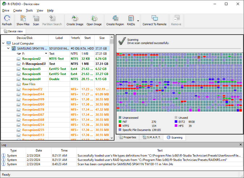This screenshot has width=244, height=178.
Task: Switch to the S.M.A.R.T. tab
Action: pyautogui.click(x=152, y=137)
